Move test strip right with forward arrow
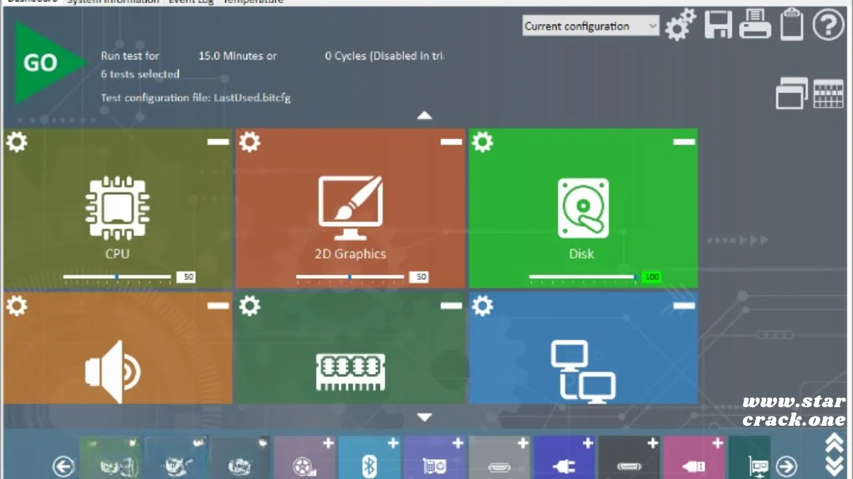This screenshot has height=479, width=853. (x=786, y=466)
